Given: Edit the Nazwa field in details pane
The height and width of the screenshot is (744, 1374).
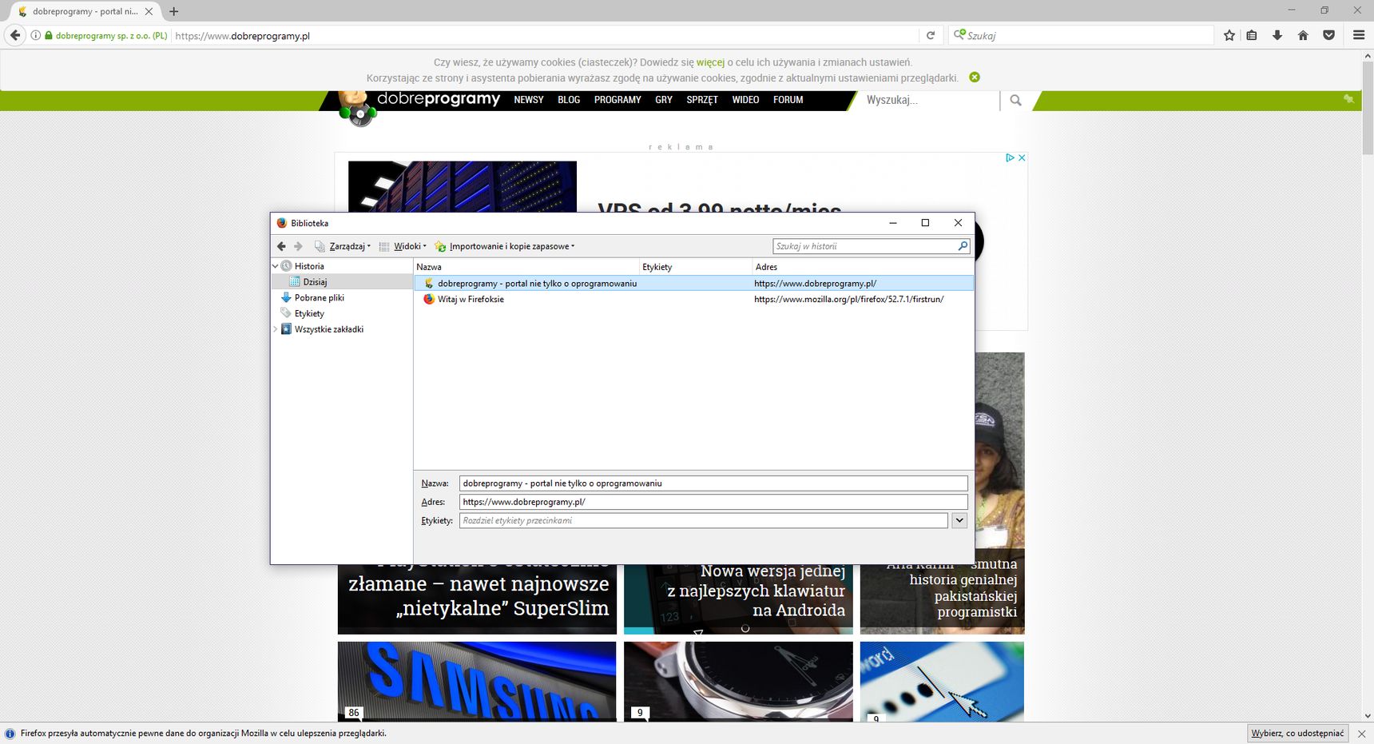Looking at the screenshot, I should [713, 483].
